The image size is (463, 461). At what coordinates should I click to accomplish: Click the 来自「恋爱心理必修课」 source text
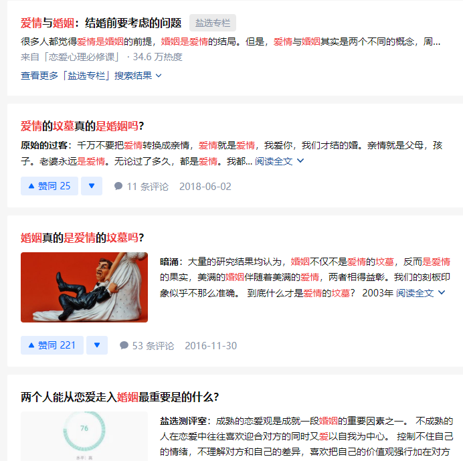click(x=70, y=57)
